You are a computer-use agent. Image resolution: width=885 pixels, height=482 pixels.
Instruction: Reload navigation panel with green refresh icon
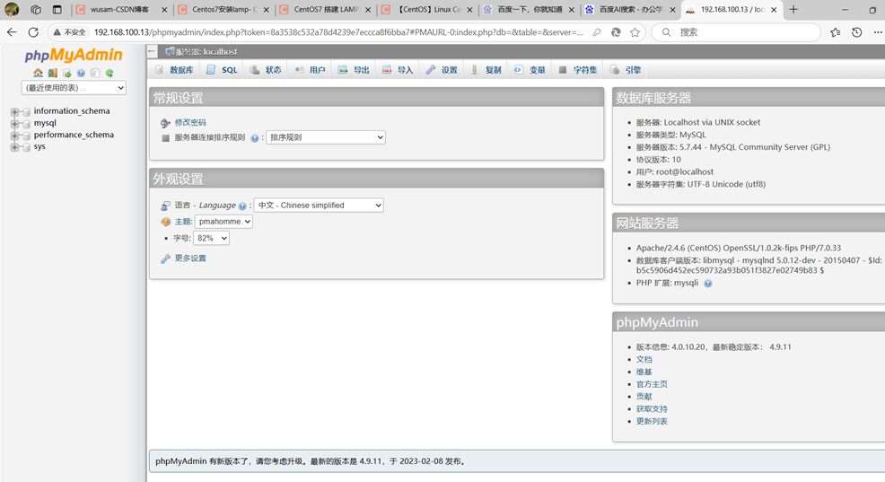click(110, 73)
